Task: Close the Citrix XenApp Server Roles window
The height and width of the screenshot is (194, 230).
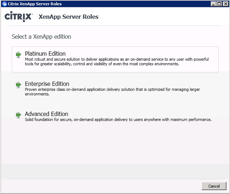Action: 226,4
